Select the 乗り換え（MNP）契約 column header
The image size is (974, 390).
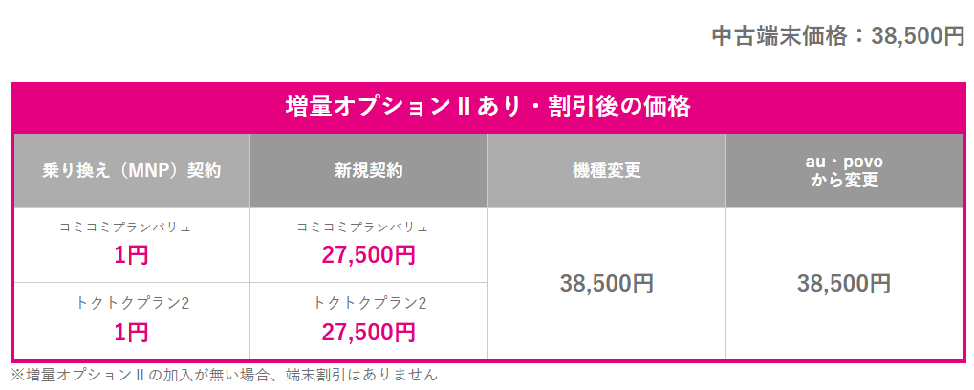[x=132, y=171]
